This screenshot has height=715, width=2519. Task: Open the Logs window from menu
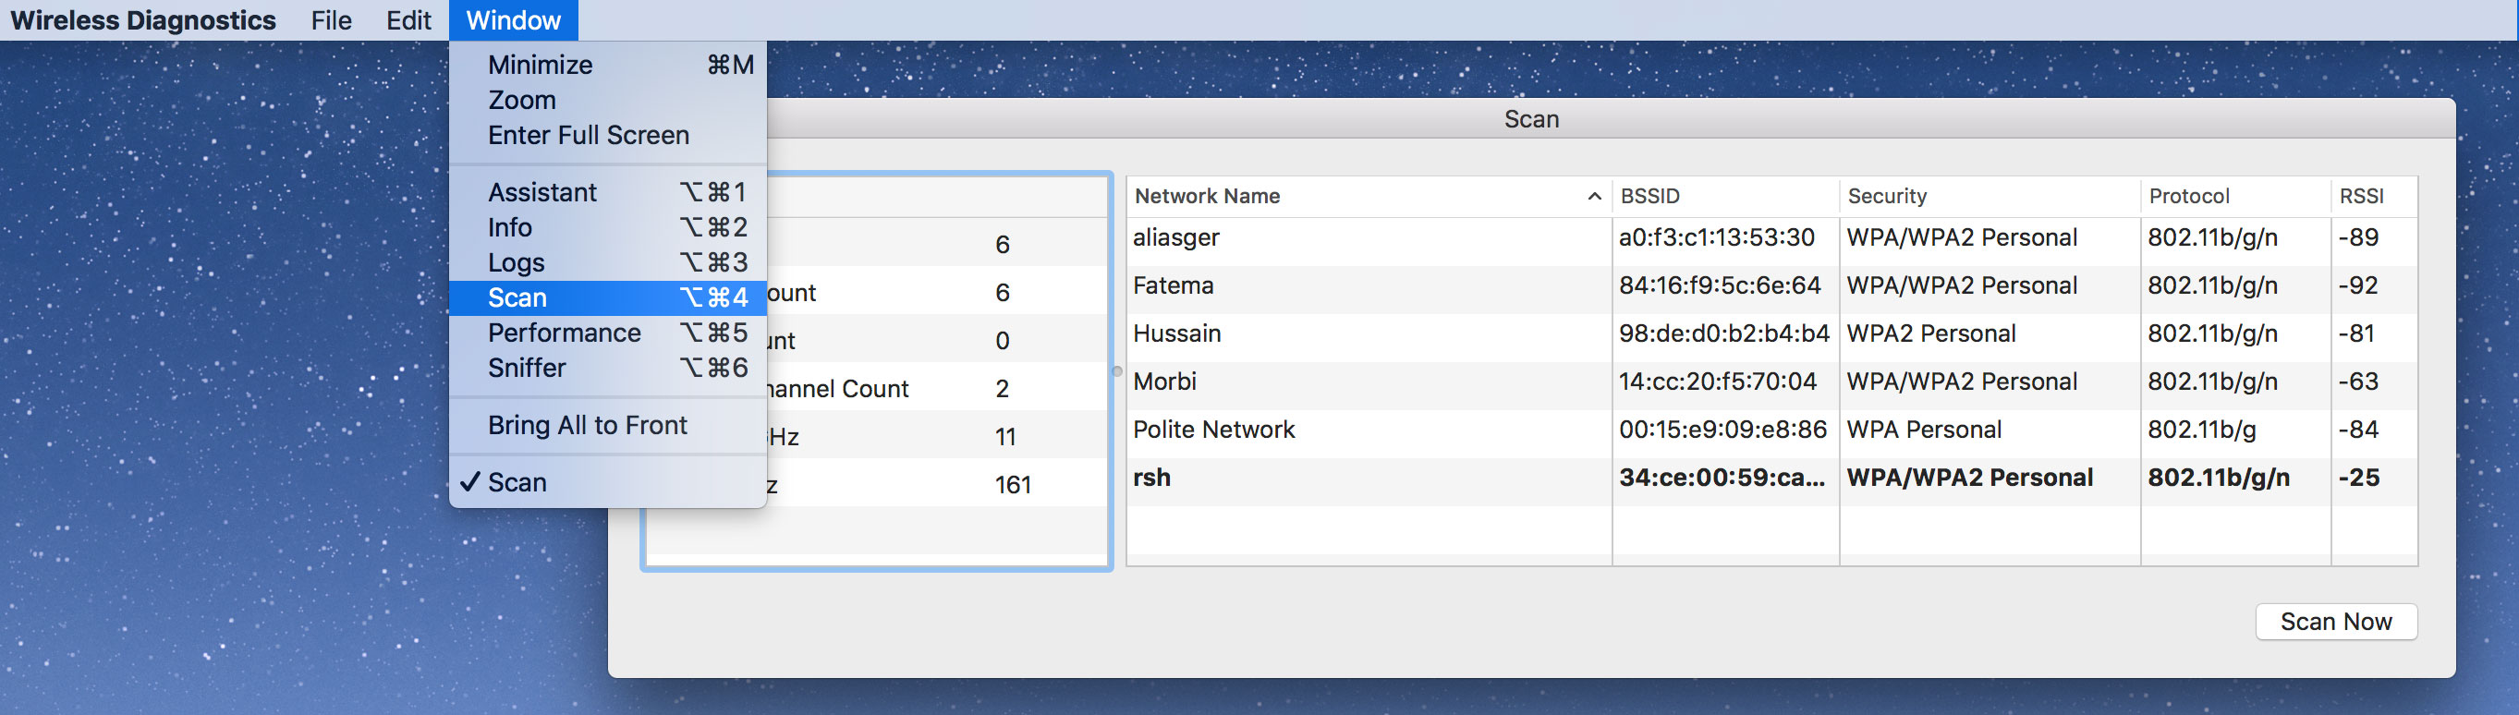(x=607, y=262)
